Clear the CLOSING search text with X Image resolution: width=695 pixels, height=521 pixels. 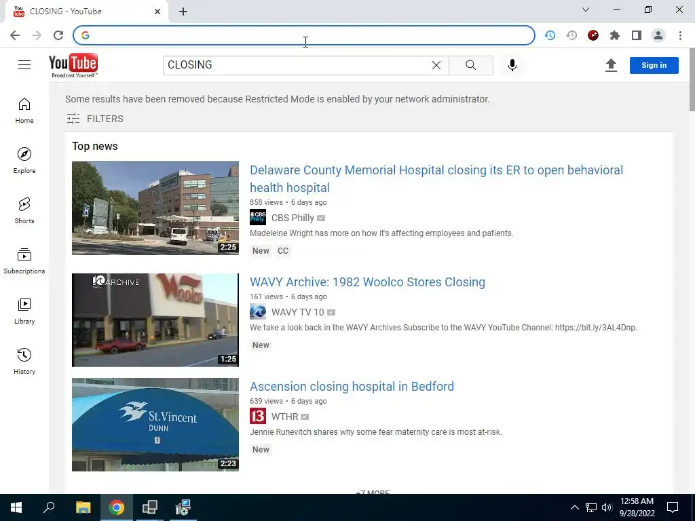click(436, 65)
